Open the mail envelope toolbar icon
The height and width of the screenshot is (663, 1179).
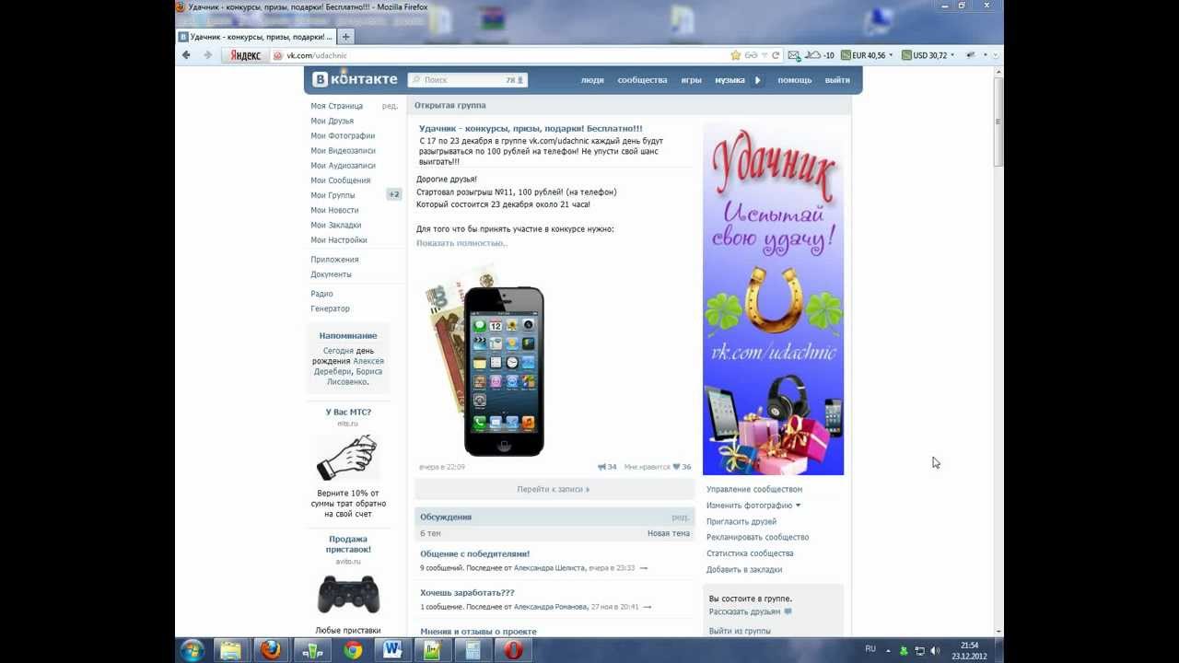(x=794, y=55)
